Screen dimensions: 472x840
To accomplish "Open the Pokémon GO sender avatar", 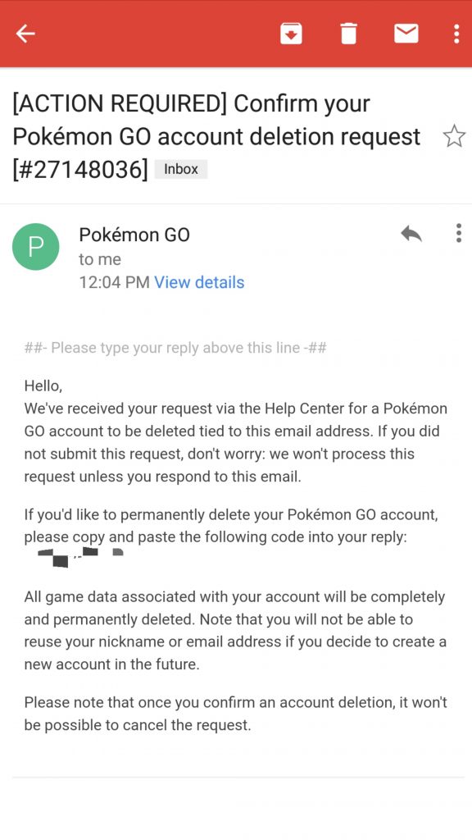I will click(x=35, y=246).
